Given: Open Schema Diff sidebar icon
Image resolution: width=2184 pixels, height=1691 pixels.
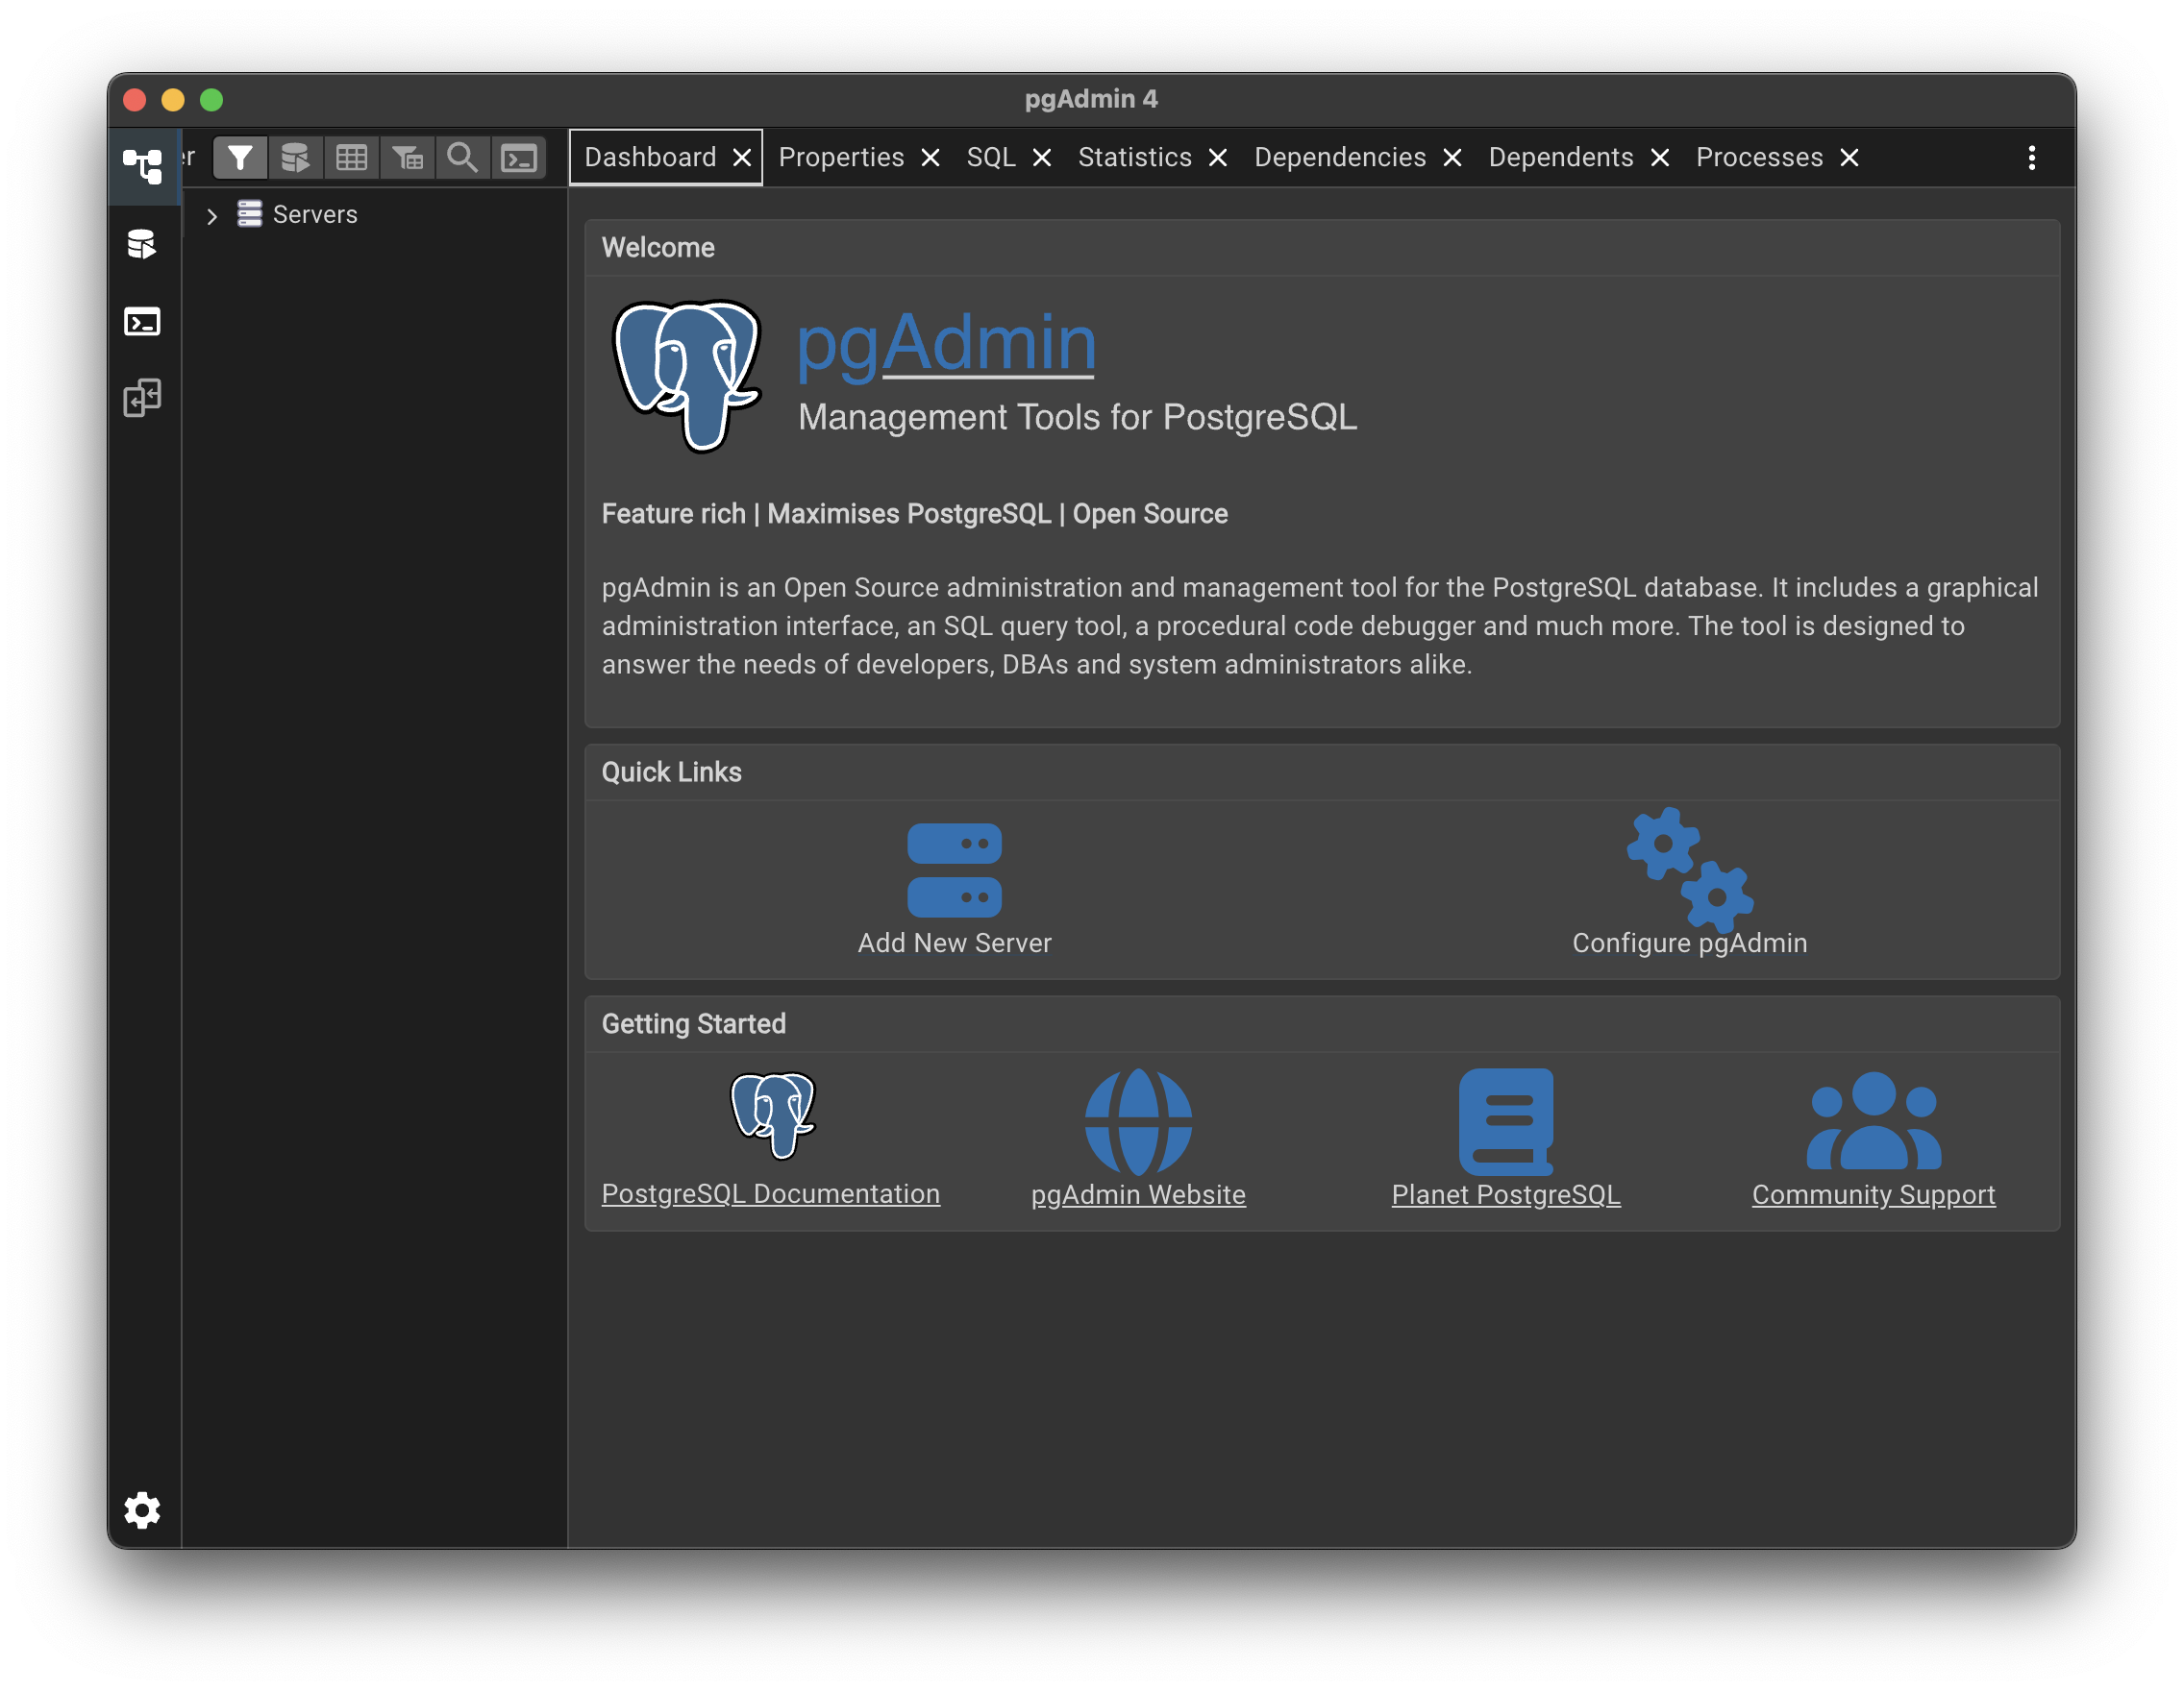Looking at the screenshot, I should point(143,398).
